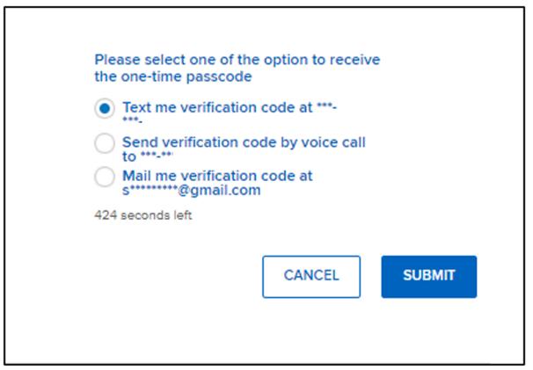The width and height of the screenshot is (533, 370).
Task: Choose the voice call radio button
Action: (105, 143)
